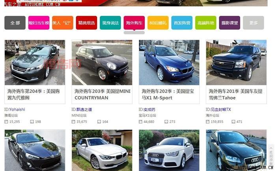Open article 海外购车203季 美国提MINI COUNTRYMAN
This screenshot has width=276, height=171.
[x=103, y=95]
